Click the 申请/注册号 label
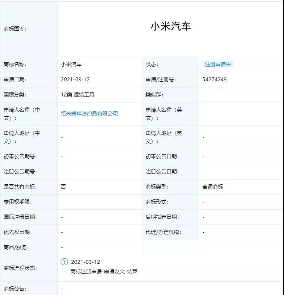The width and height of the screenshot is (284, 295). tap(161, 80)
